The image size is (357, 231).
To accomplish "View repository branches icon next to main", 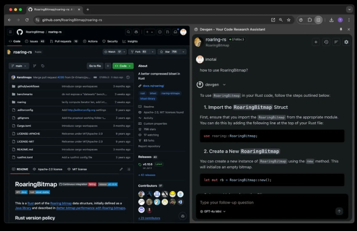I will coord(35,66).
